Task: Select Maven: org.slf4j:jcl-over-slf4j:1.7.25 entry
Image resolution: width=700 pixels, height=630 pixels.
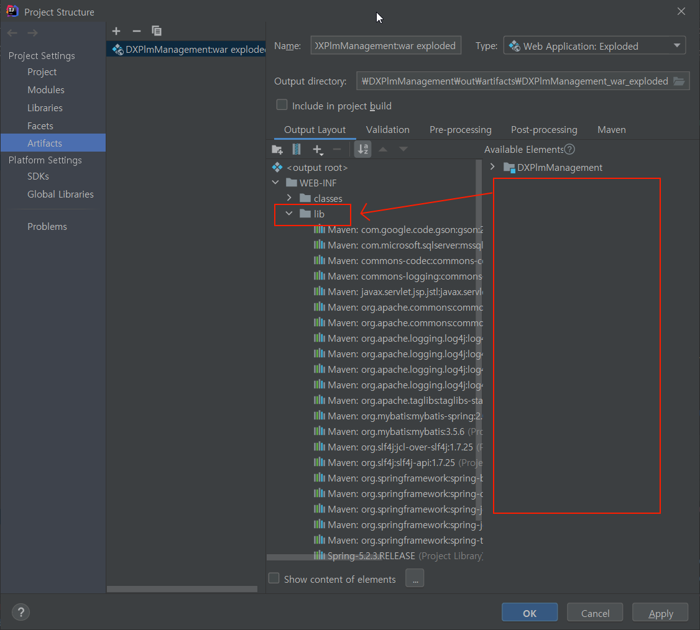Action: pos(398,447)
